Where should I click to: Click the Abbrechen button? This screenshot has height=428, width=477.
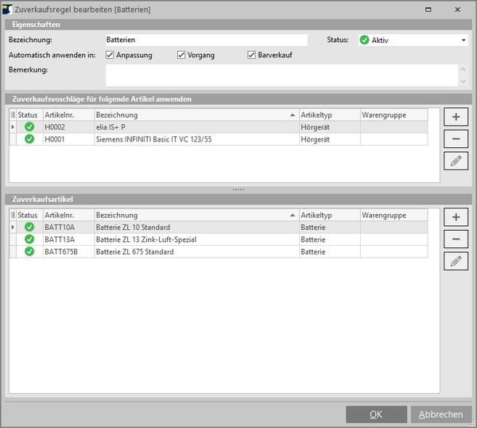[440, 414]
